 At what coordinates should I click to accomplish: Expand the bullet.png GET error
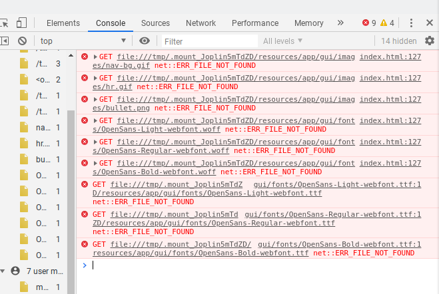(95, 100)
